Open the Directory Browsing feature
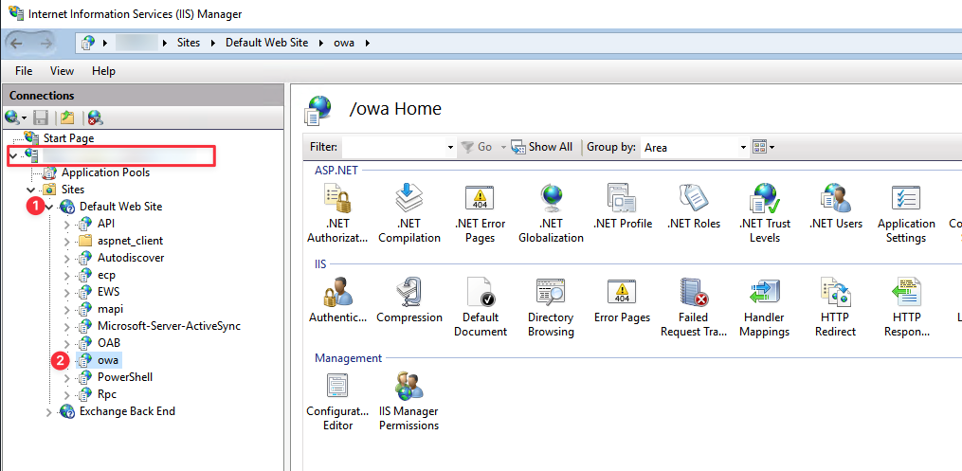 (551, 293)
